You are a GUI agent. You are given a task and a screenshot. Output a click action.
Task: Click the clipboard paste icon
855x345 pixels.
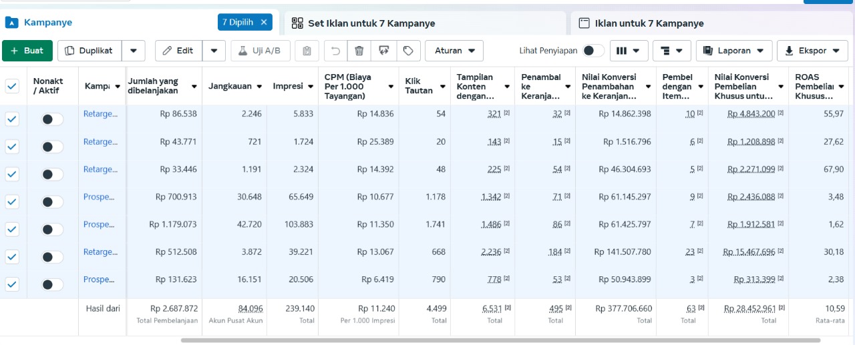click(307, 51)
